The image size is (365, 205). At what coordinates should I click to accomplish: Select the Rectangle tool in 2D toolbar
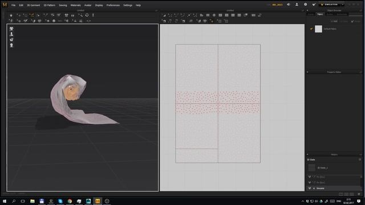click(208, 15)
